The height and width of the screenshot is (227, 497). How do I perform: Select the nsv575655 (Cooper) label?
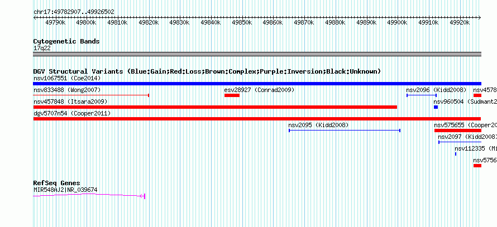coord(465,125)
